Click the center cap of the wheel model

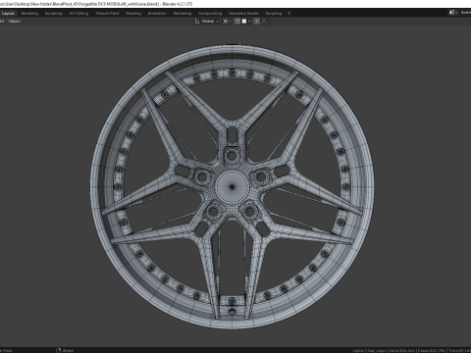(233, 186)
